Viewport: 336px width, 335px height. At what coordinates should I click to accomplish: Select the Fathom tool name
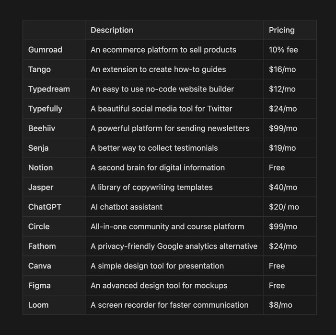click(42, 246)
